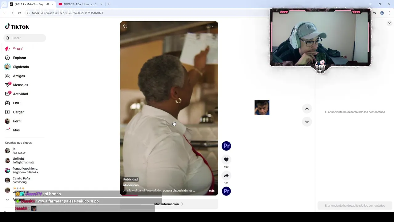Click the Cuentas que sigues heading
This screenshot has width=394, height=222.
pos(18,143)
